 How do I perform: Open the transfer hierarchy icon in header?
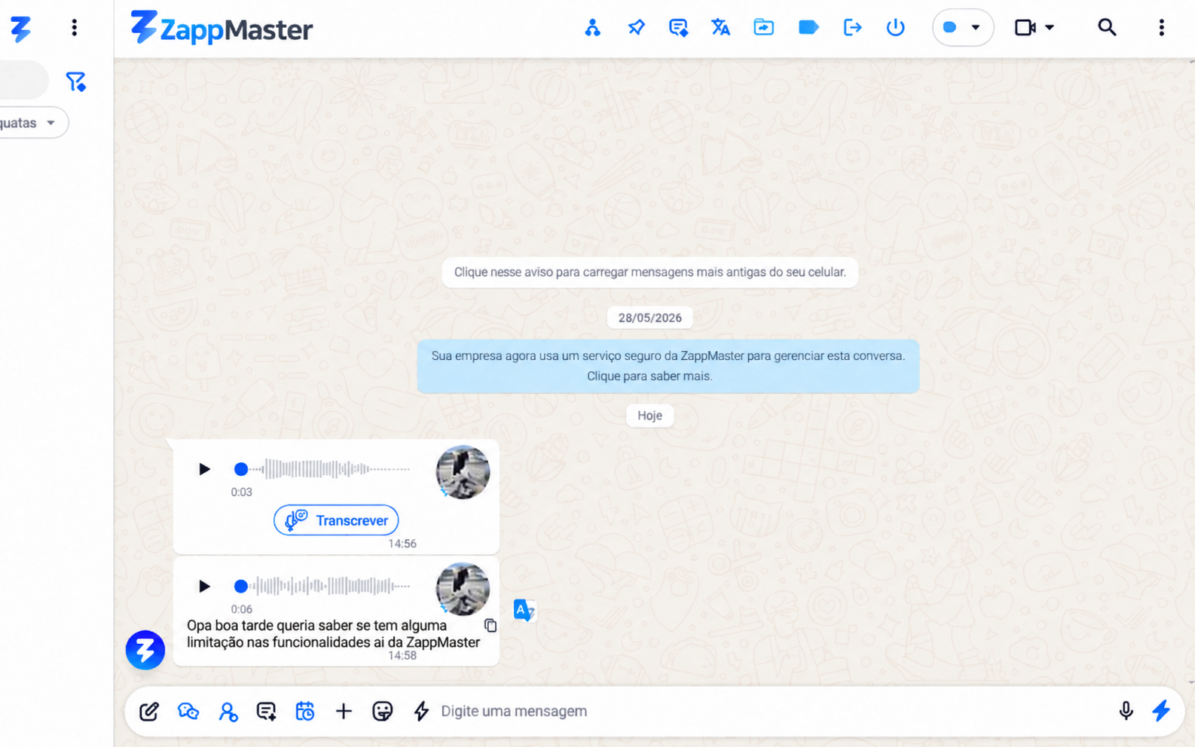(592, 28)
